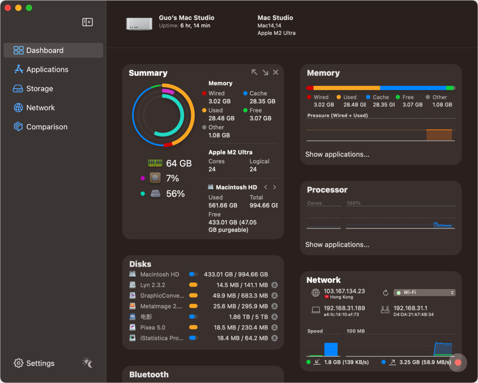Click the network speed history graph
The image size is (478, 383).
tap(400, 345)
